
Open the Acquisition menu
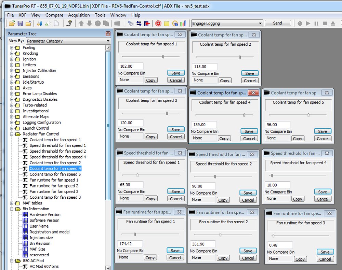(x=79, y=15)
